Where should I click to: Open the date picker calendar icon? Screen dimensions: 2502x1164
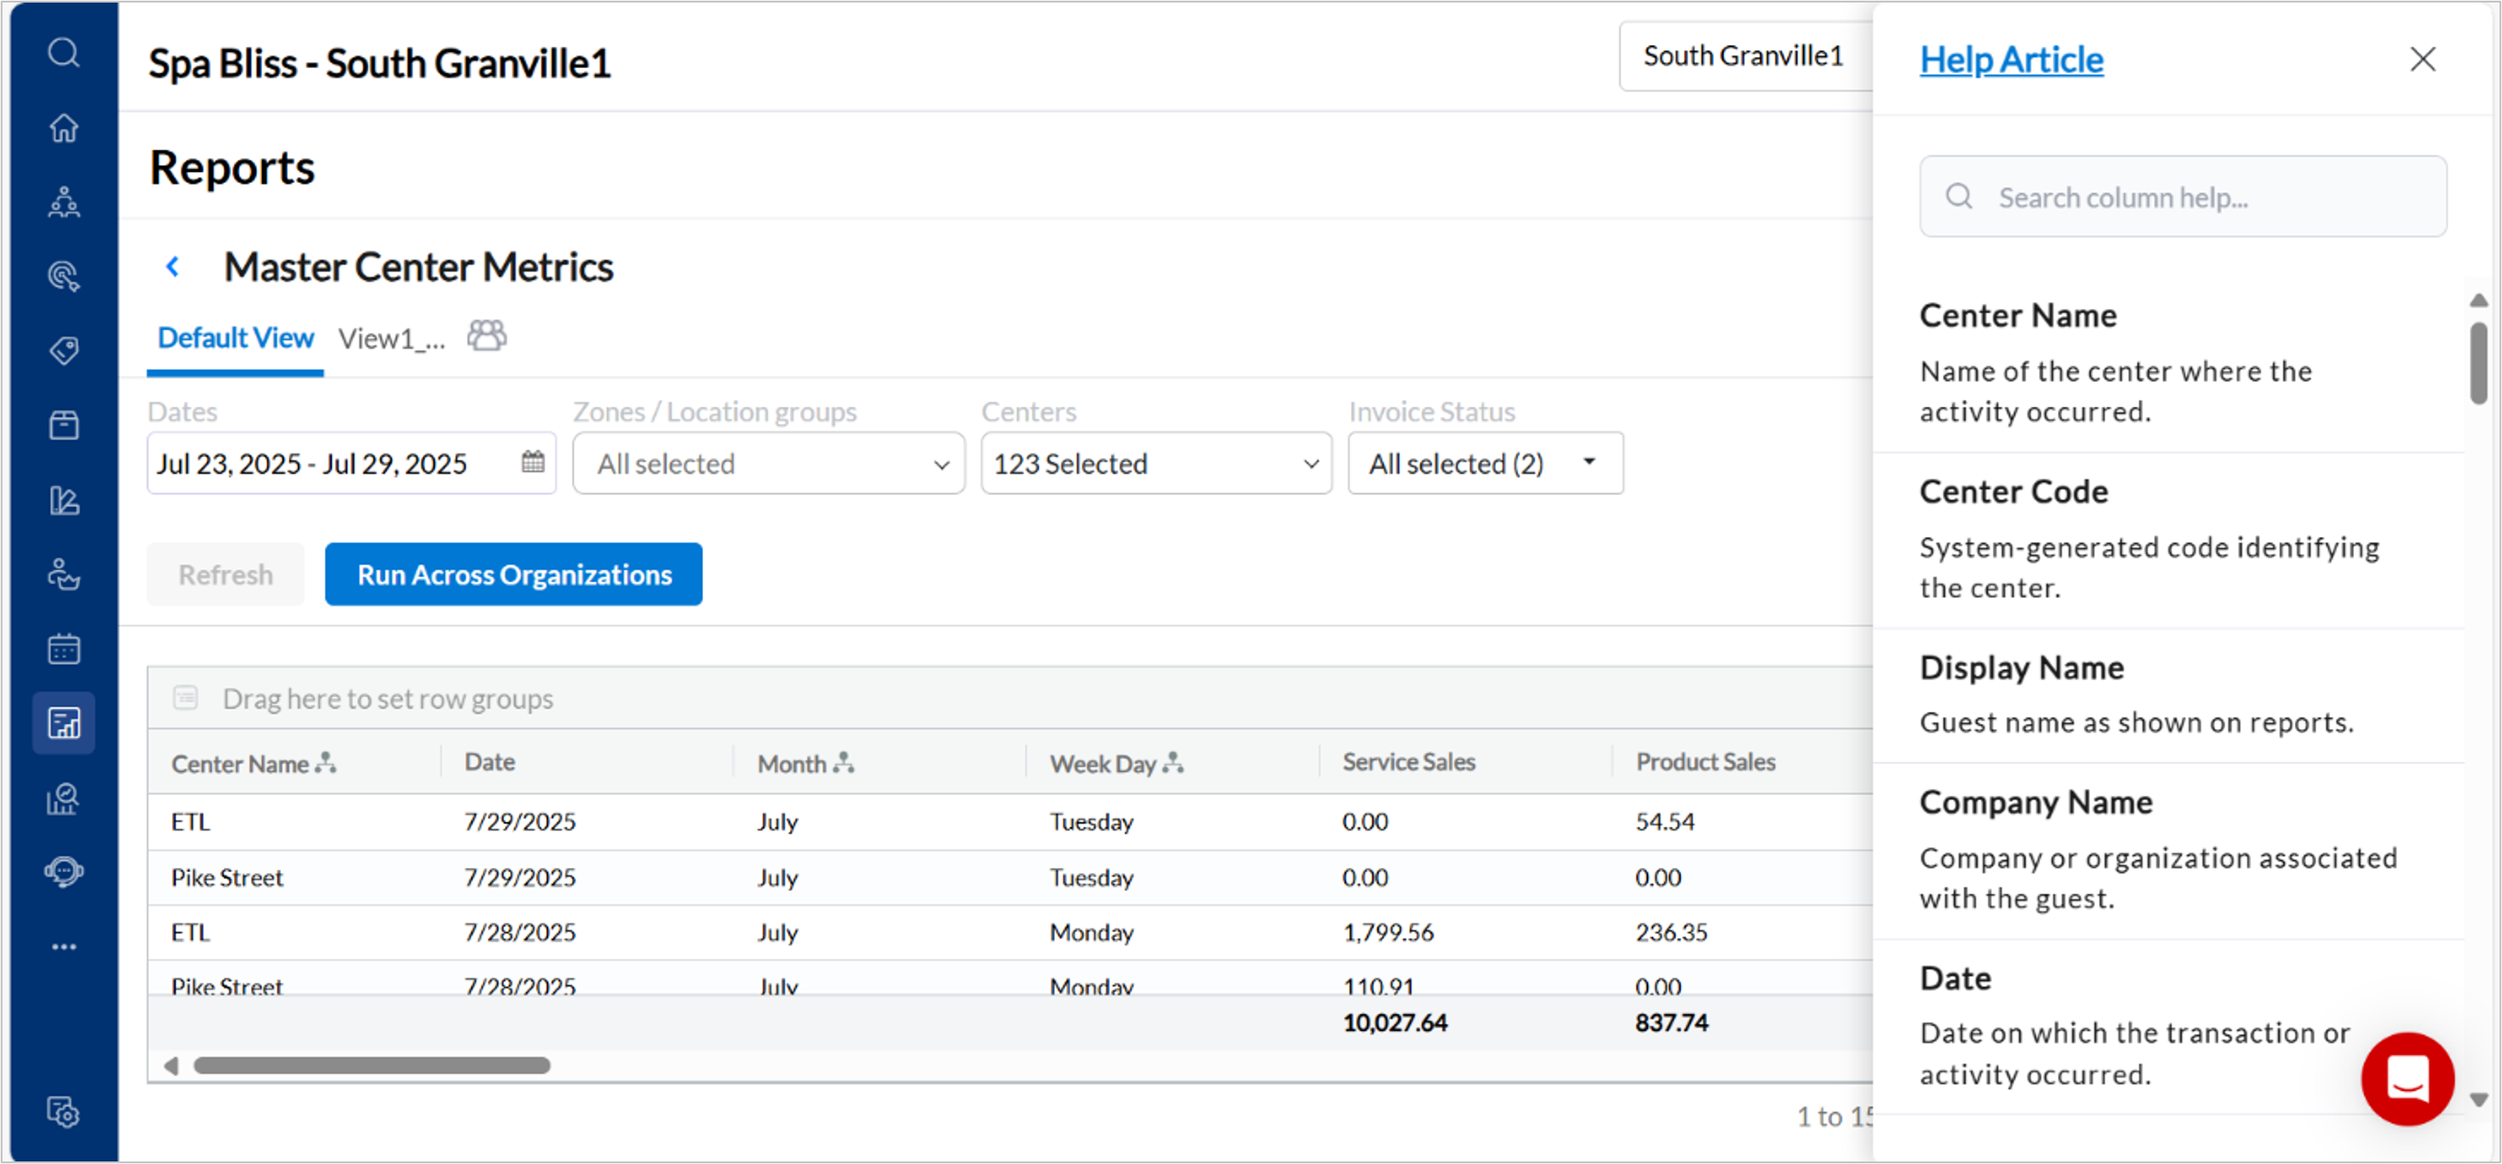tap(532, 461)
